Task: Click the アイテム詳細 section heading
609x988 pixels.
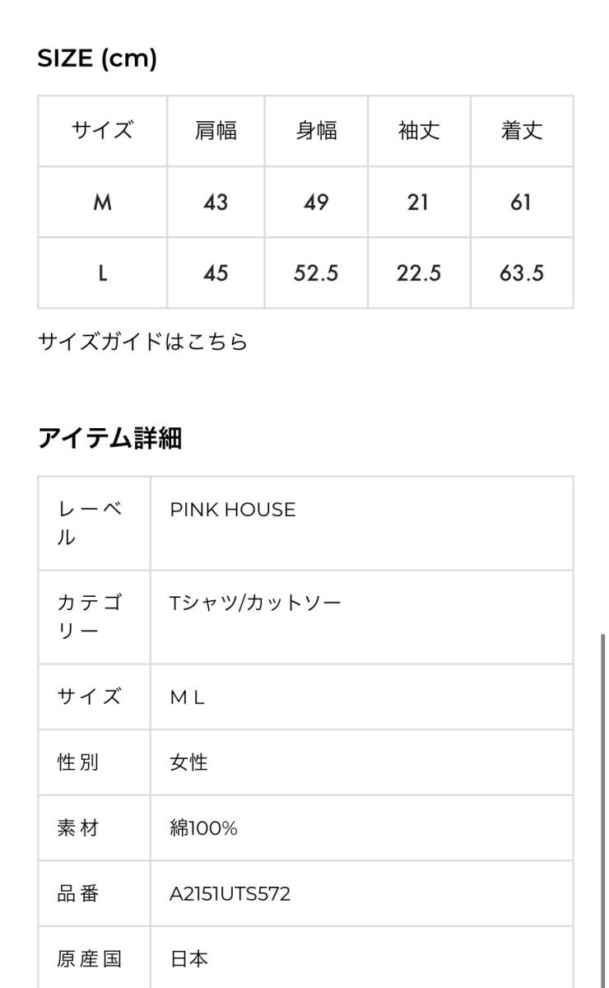Action: tap(109, 438)
